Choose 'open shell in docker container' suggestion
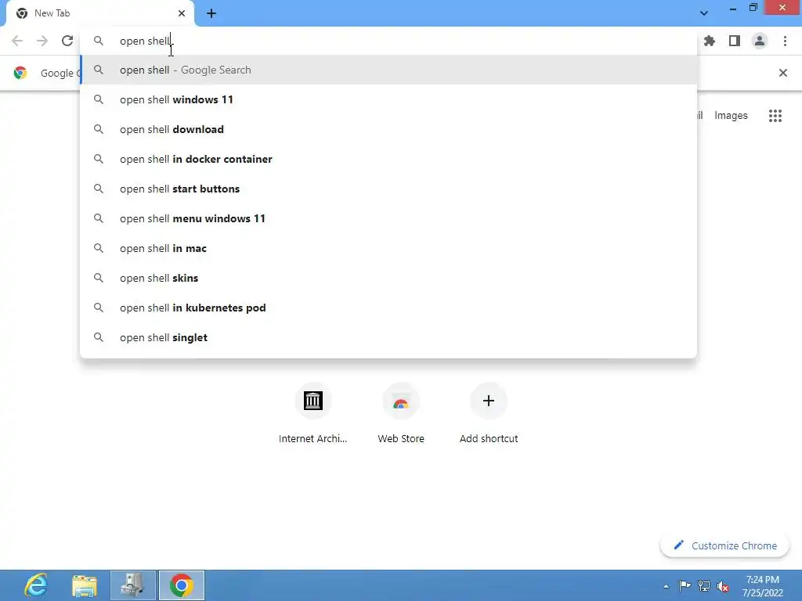This screenshot has width=802, height=601. click(388, 159)
